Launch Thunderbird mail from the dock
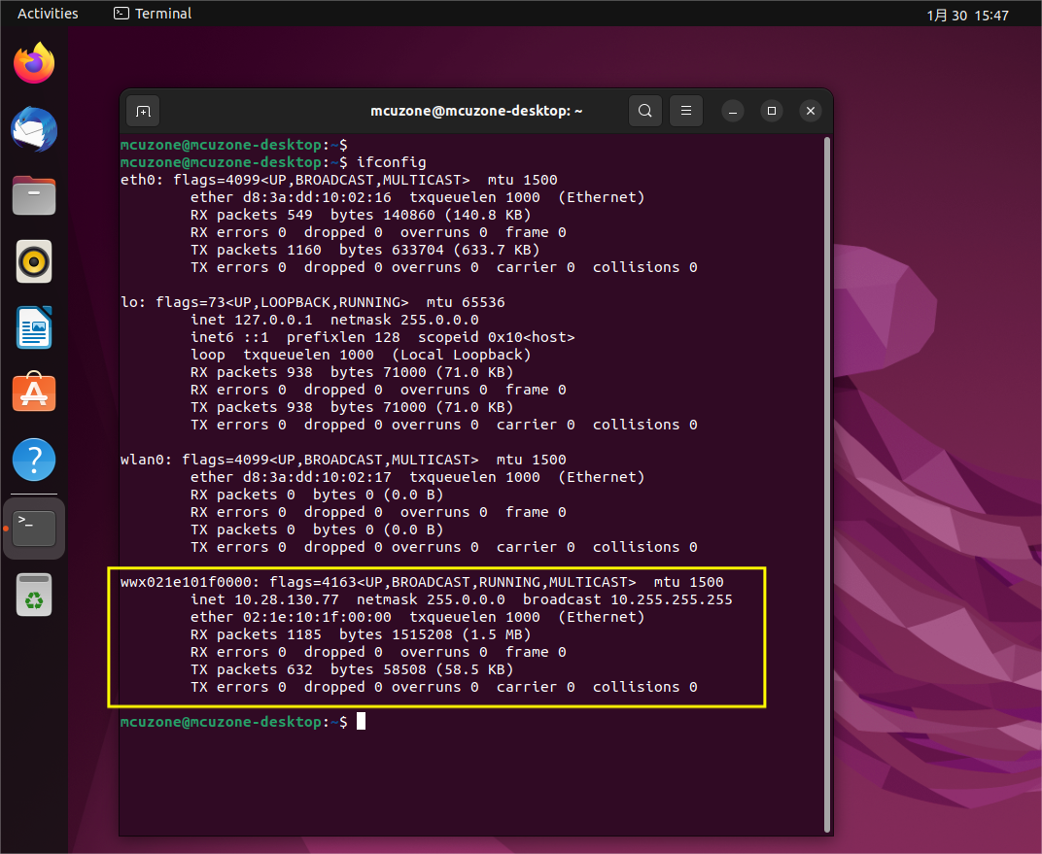1042x854 pixels. (x=34, y=129)
